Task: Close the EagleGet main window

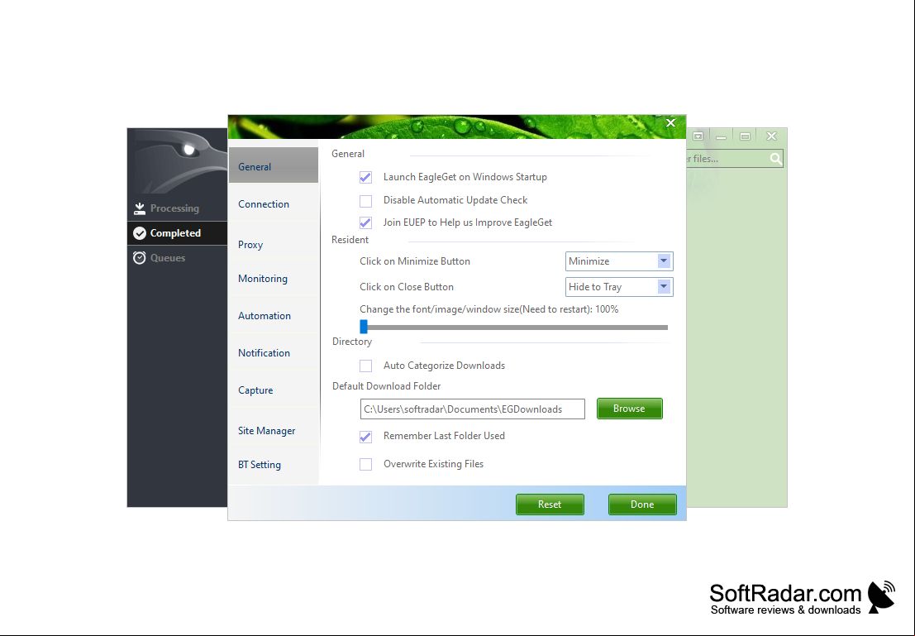Action: [x=771, y=136]
